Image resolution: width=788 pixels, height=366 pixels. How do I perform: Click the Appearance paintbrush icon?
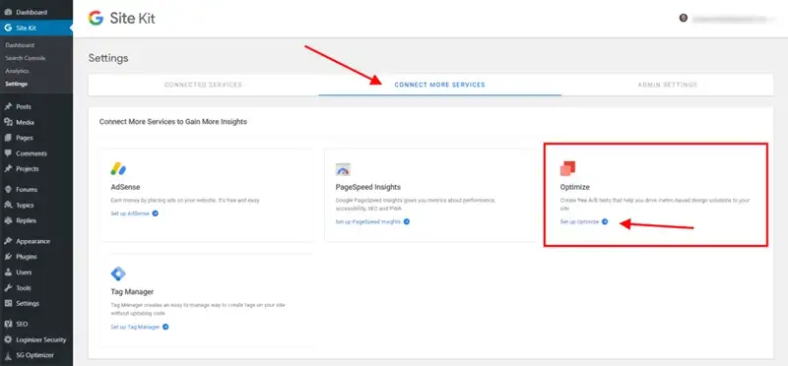(8, 241)
